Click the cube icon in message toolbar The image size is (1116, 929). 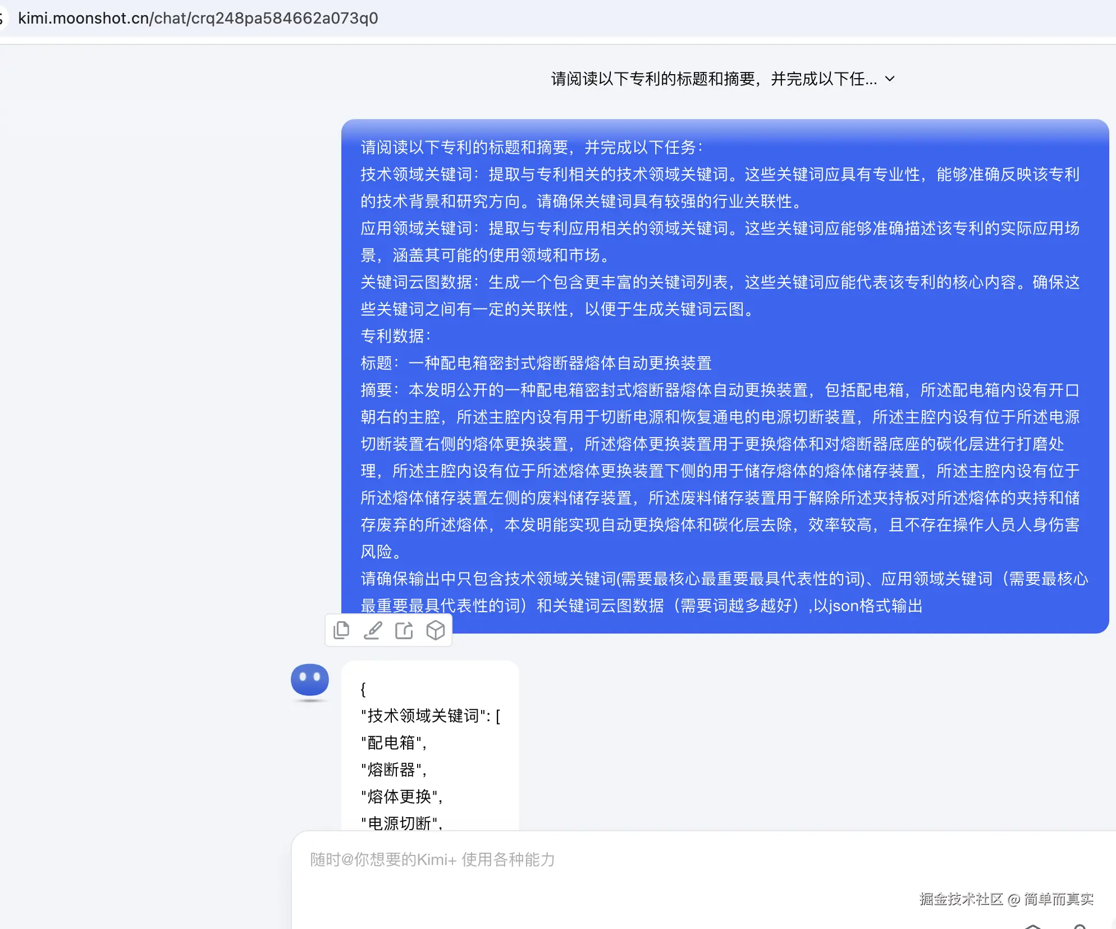(436, 630)
